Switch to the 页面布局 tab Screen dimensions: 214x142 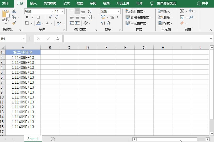click(x=50, y=3)
